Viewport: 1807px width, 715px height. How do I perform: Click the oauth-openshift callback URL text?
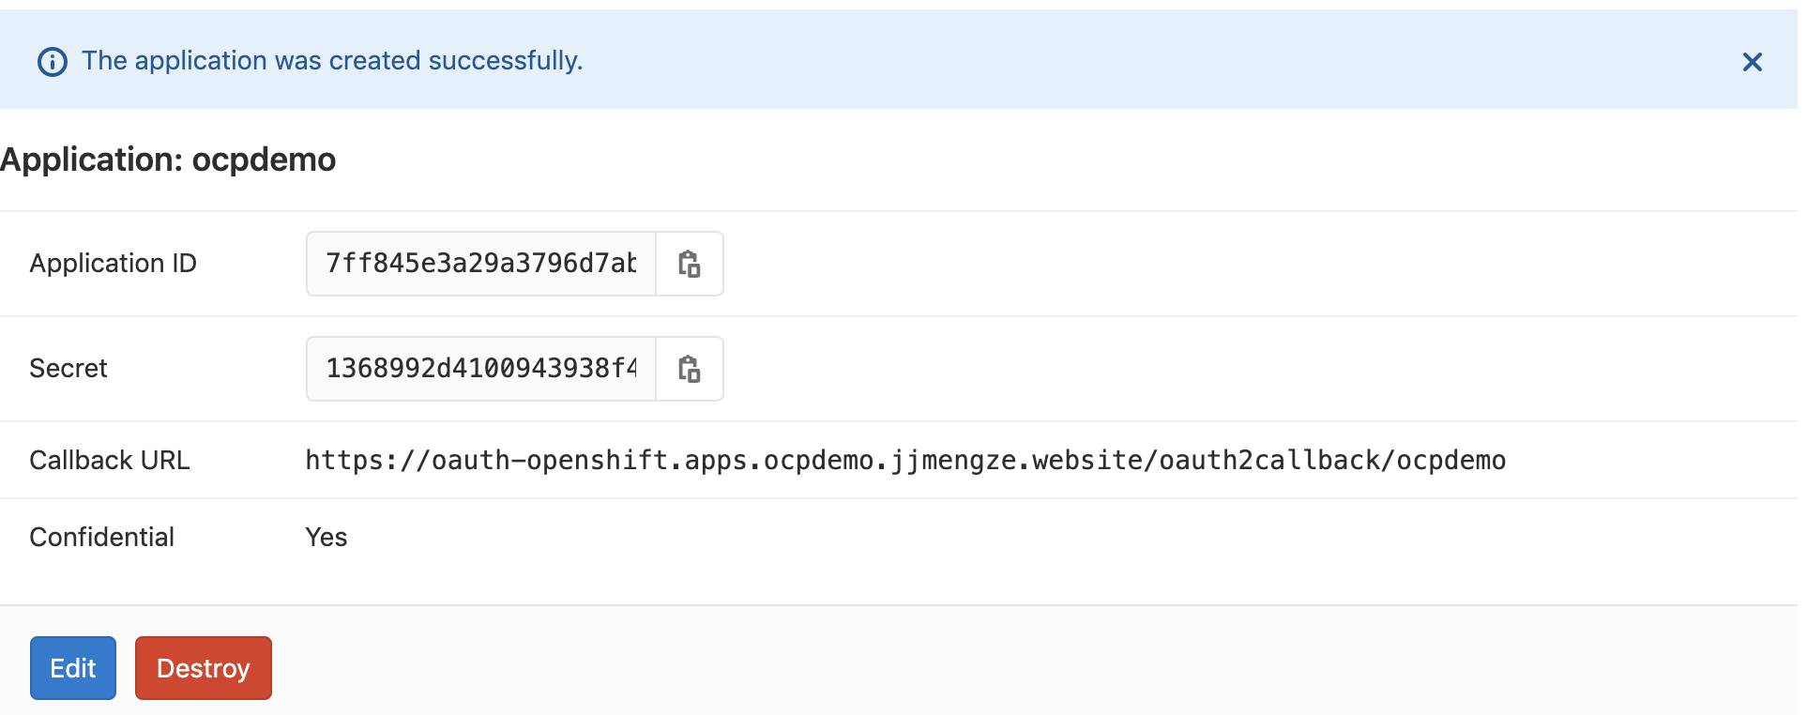pyautogui.click(x=904, y=460)
